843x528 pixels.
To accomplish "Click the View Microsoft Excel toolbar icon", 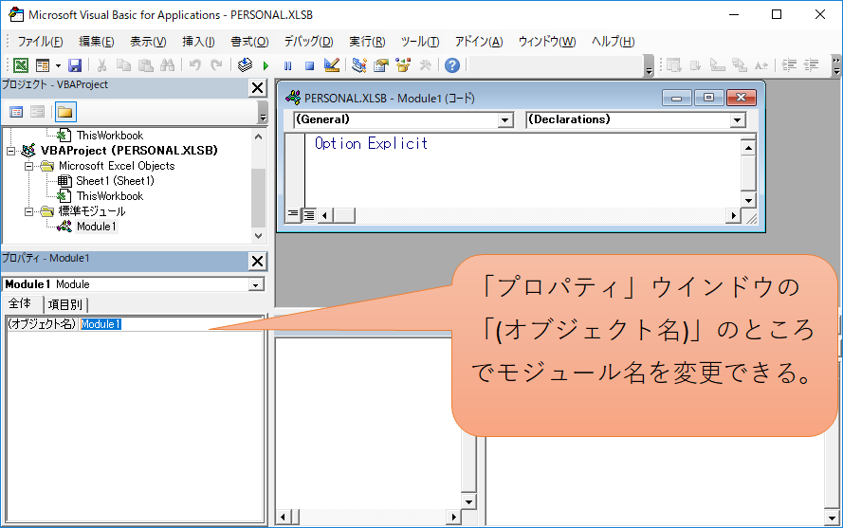I will click(21, 65).
